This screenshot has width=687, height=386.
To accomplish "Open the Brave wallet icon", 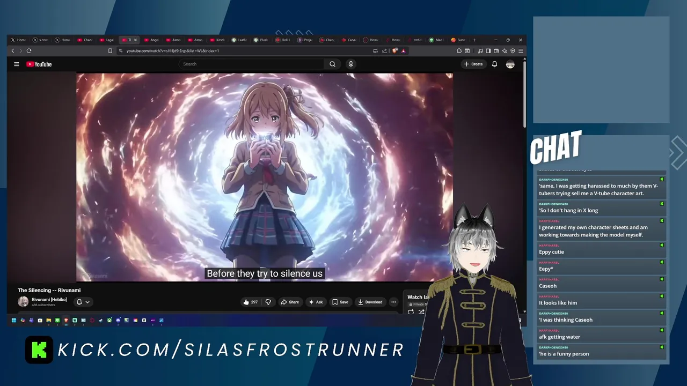I will coord(496,51).
